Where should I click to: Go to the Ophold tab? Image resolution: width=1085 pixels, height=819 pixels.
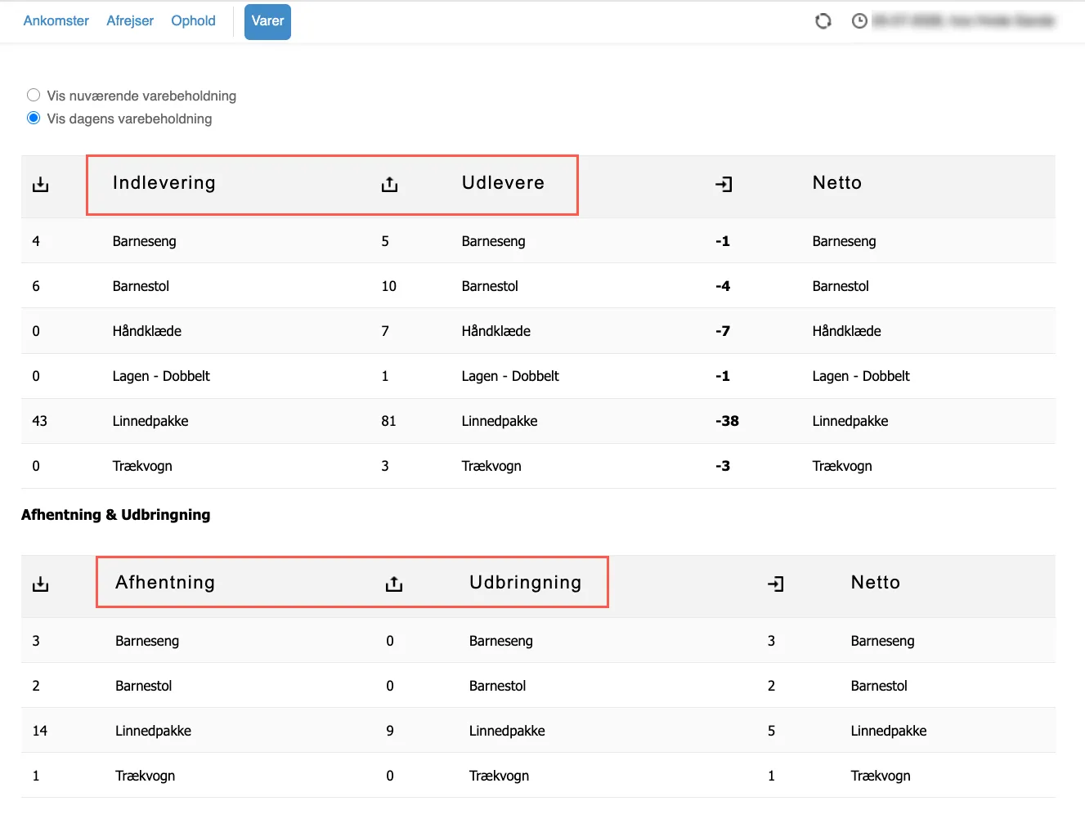(193, 21)
